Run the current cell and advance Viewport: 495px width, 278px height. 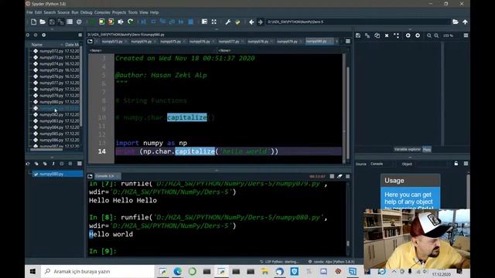[111, 22]
